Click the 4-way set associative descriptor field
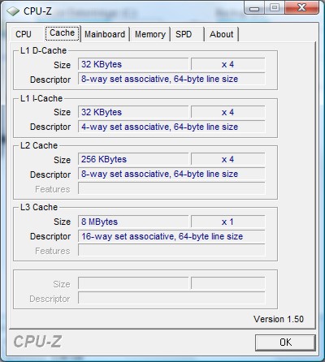Image resolution: width=325 pixels, height=362 pixels. (x=171, y=127)
